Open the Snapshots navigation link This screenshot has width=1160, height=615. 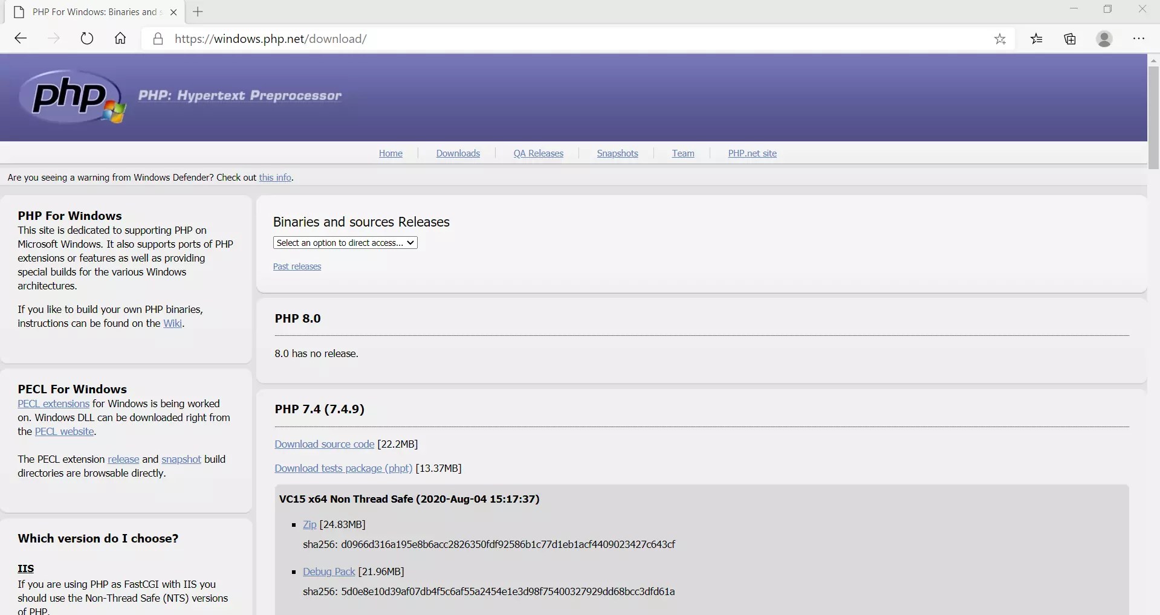pyautogui.click(x=617, y=153)
